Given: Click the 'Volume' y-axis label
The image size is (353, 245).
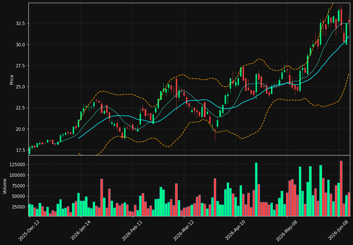Looking at the screenshot, I should [5, 186].
